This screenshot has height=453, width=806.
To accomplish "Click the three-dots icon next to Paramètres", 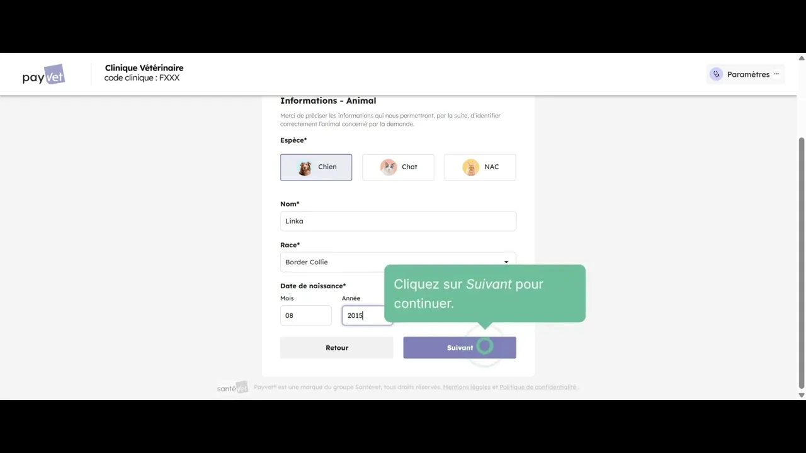I will pos(776,74).
